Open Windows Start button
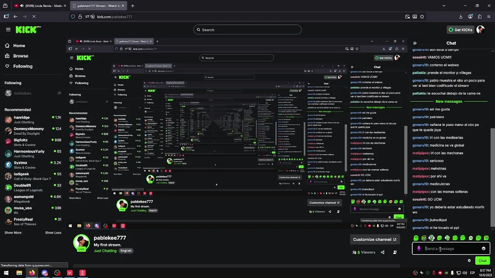Screen dimensions: 495x278 [x=7, y=273]
